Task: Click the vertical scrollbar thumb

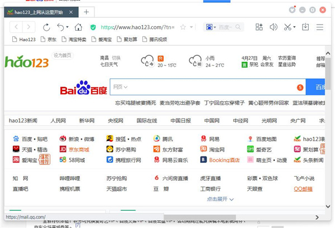Action: tap(328, 74)
